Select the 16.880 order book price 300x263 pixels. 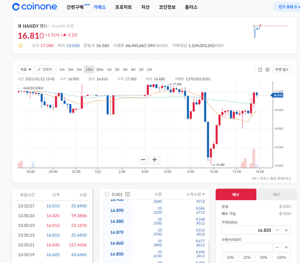click(x=117, y=221)
